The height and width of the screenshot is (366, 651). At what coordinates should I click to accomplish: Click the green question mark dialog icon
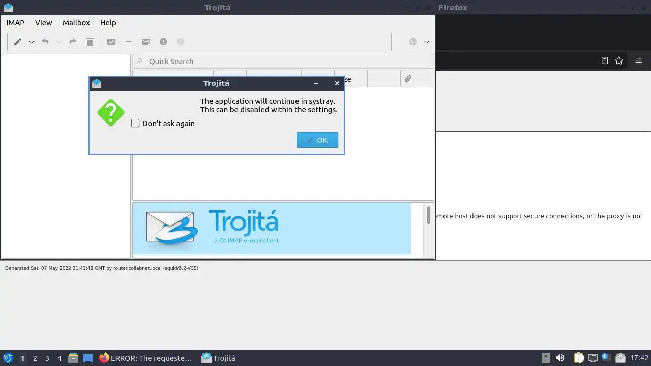(111, 113)
